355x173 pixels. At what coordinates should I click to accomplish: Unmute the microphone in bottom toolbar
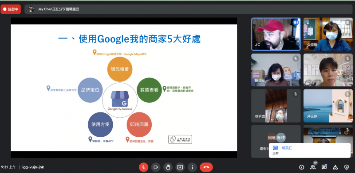click(x=143, y=167)
